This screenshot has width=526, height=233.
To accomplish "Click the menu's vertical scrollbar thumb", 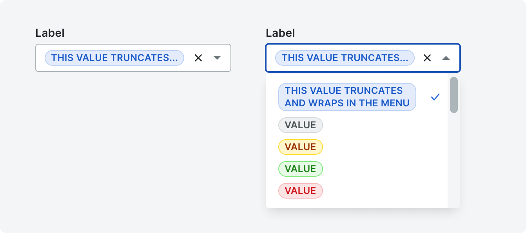I will tap(454, 95).
